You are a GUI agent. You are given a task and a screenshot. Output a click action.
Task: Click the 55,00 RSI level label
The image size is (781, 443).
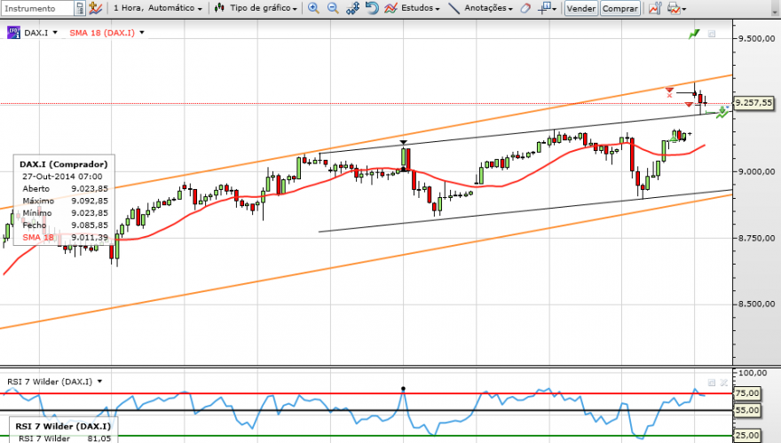(747, 411)
